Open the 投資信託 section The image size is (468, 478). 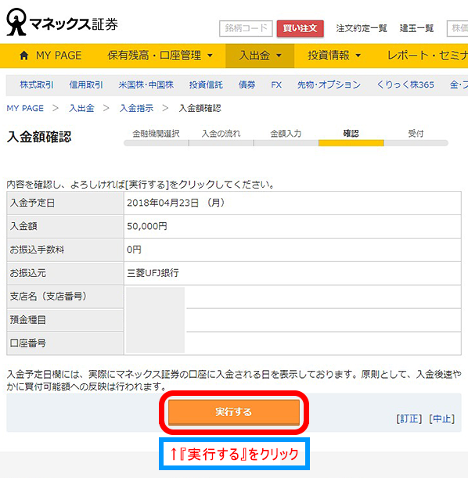coord(206,84)
